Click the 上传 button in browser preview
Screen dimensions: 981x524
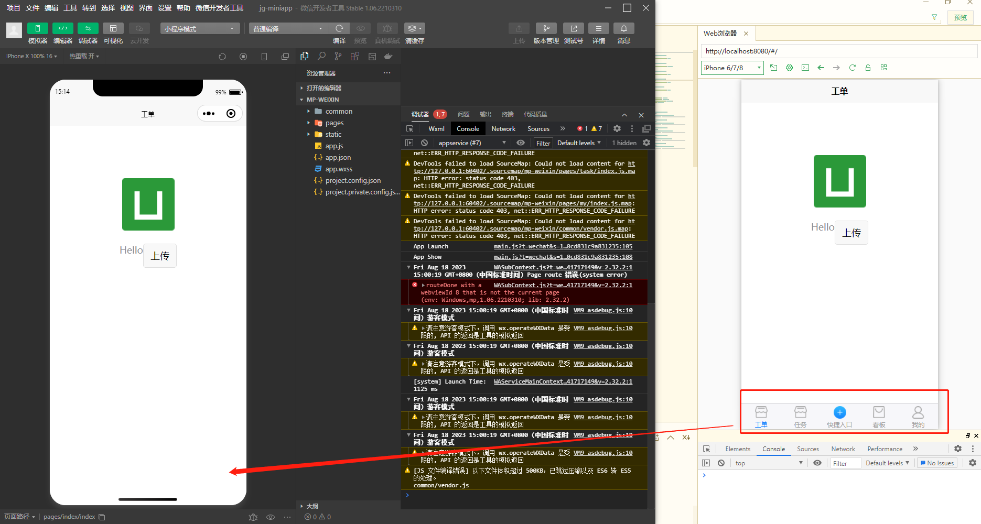tap(851, 233)
